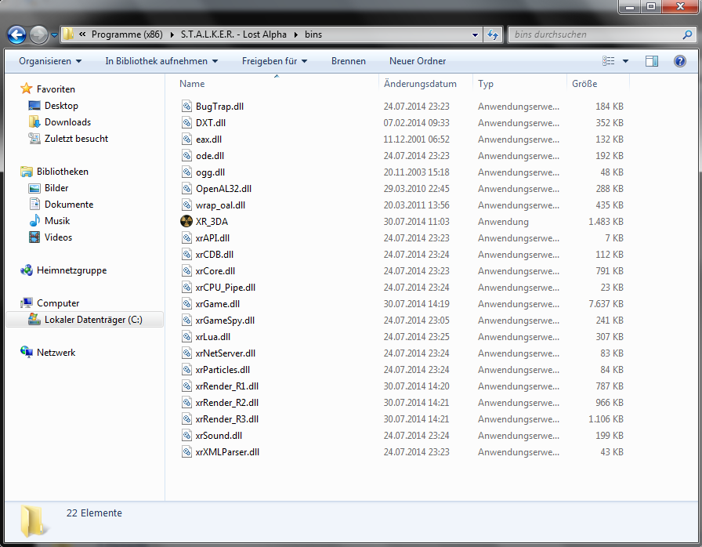Screen dimensions: 702x547
Task: Open address bar history dropdown
Action: (x=475, y=34)
